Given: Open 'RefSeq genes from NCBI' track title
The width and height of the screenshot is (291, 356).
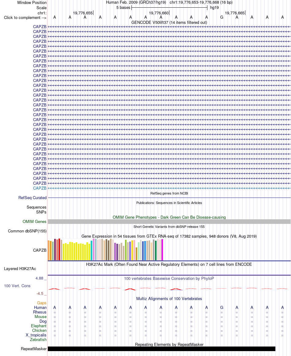Looking at the screenshot, I should (169, 193).
